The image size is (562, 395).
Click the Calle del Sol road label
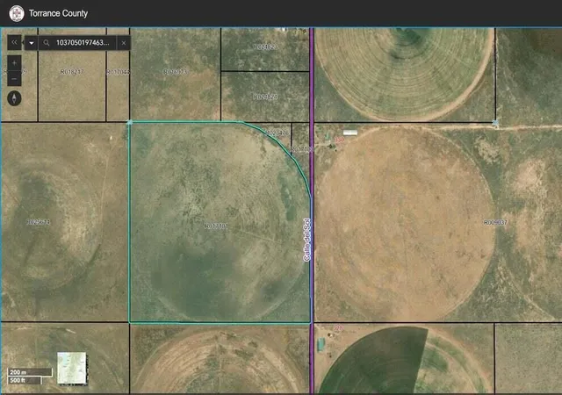coord(306,240)
